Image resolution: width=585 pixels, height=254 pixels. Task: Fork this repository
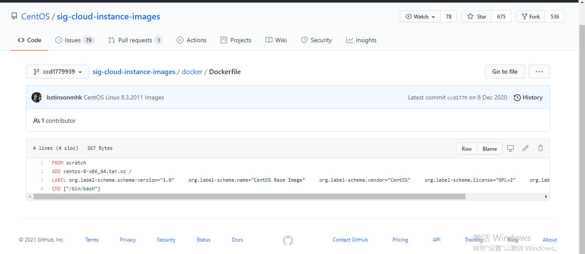tap(530, 16)
